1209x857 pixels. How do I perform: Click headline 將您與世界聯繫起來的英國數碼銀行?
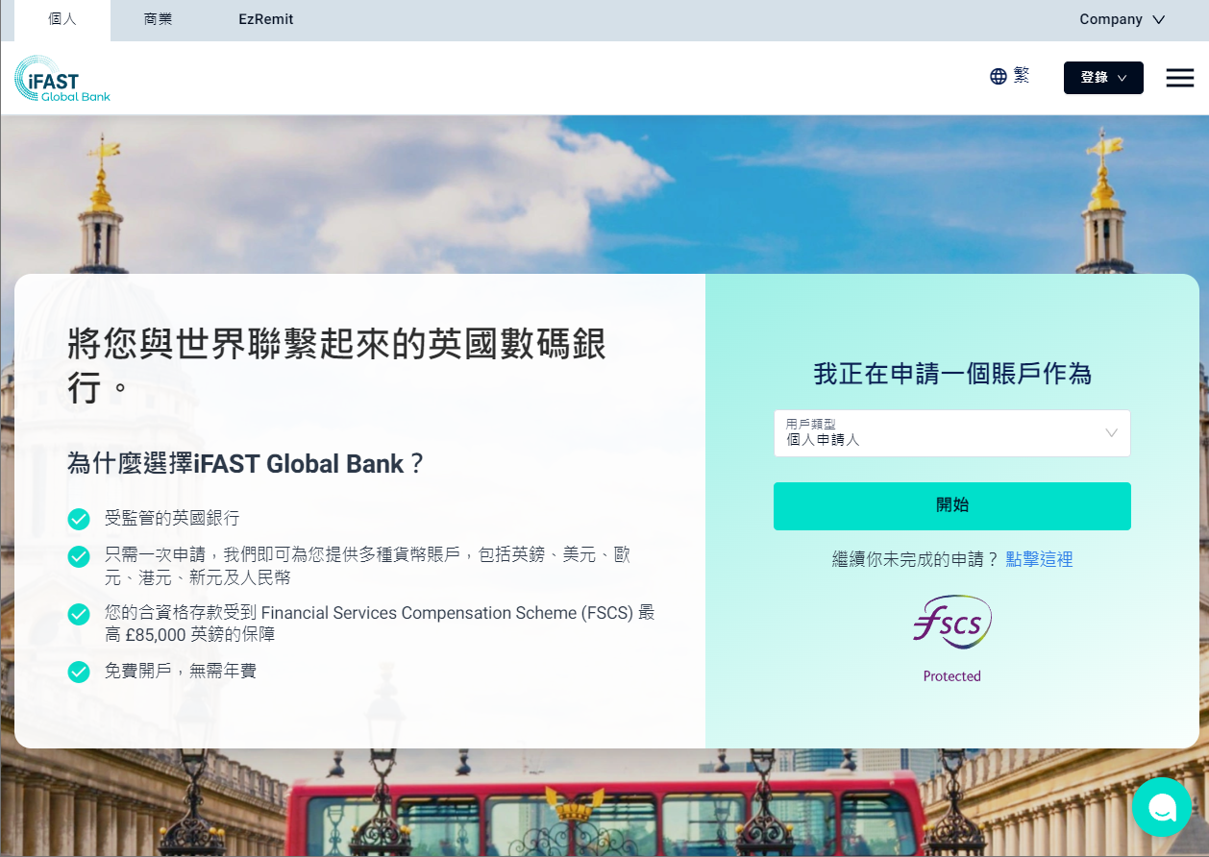click(x=337, y=365)
